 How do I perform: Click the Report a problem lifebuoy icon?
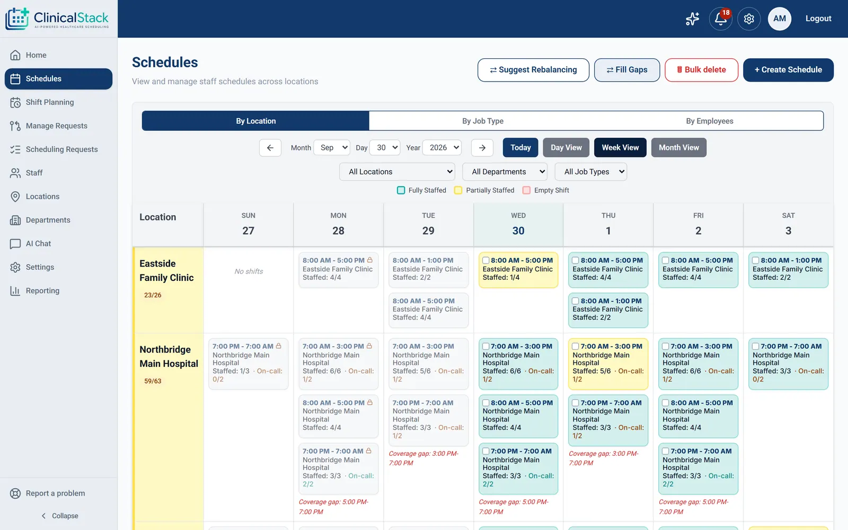(x=15, y=493)
